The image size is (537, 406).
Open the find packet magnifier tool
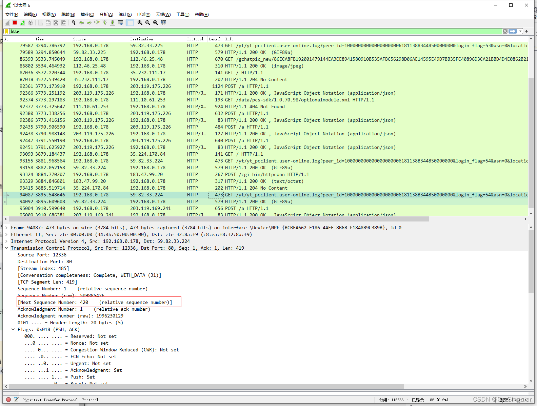pyautogui.click(x=74, y=23)
